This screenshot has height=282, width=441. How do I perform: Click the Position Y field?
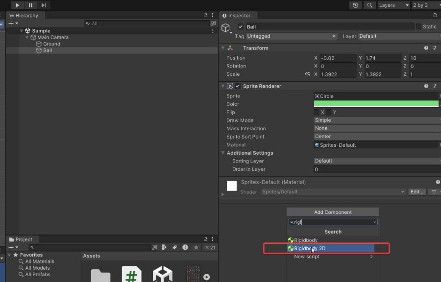383,58
